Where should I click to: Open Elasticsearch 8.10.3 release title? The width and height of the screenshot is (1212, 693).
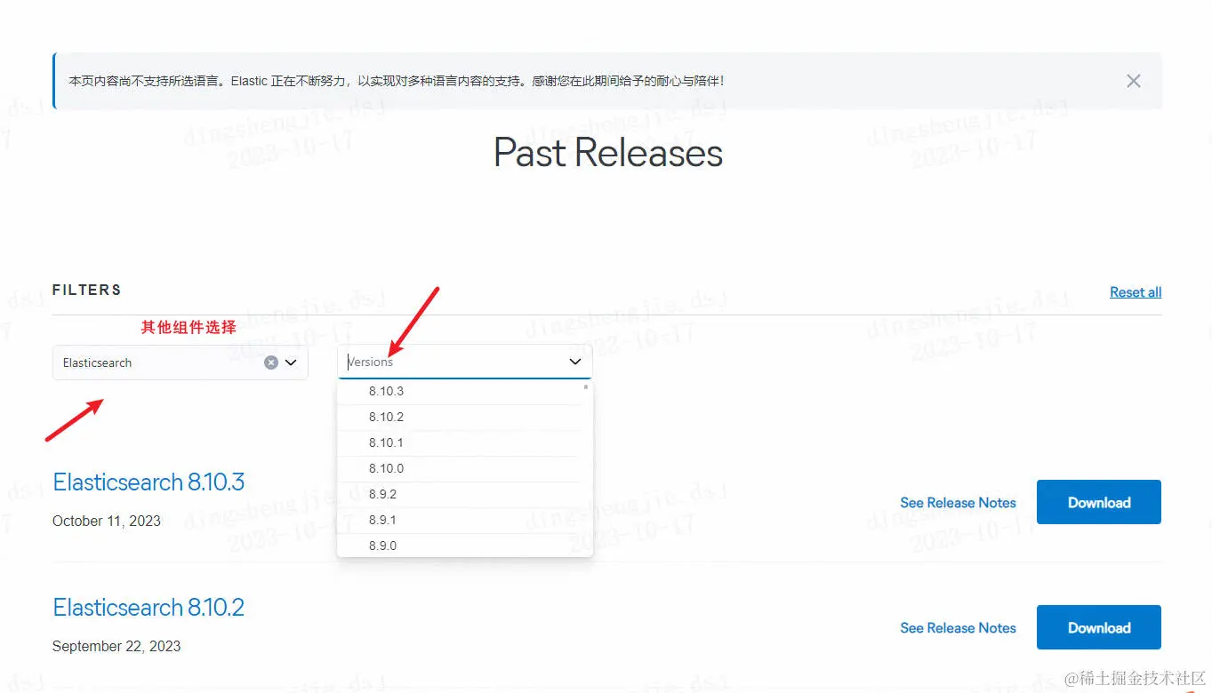[x=148, y=482]
